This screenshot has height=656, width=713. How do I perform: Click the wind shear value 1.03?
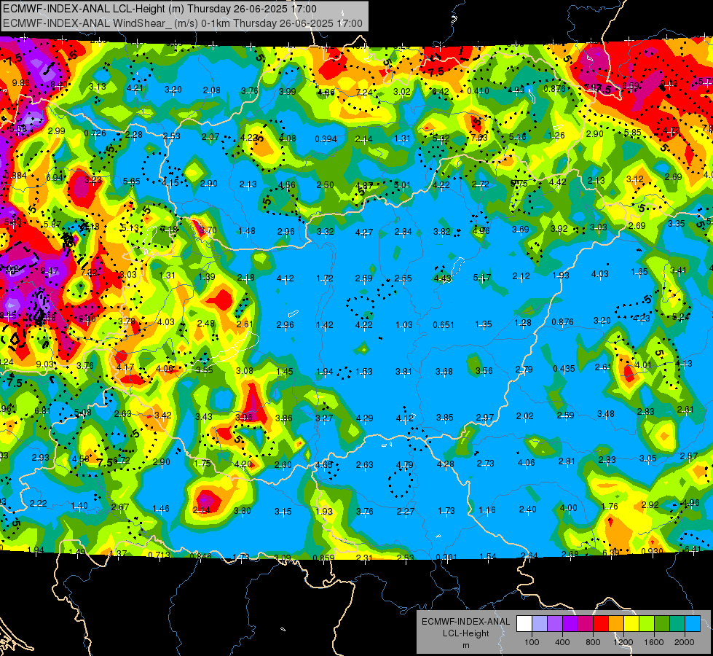point(404,324)
